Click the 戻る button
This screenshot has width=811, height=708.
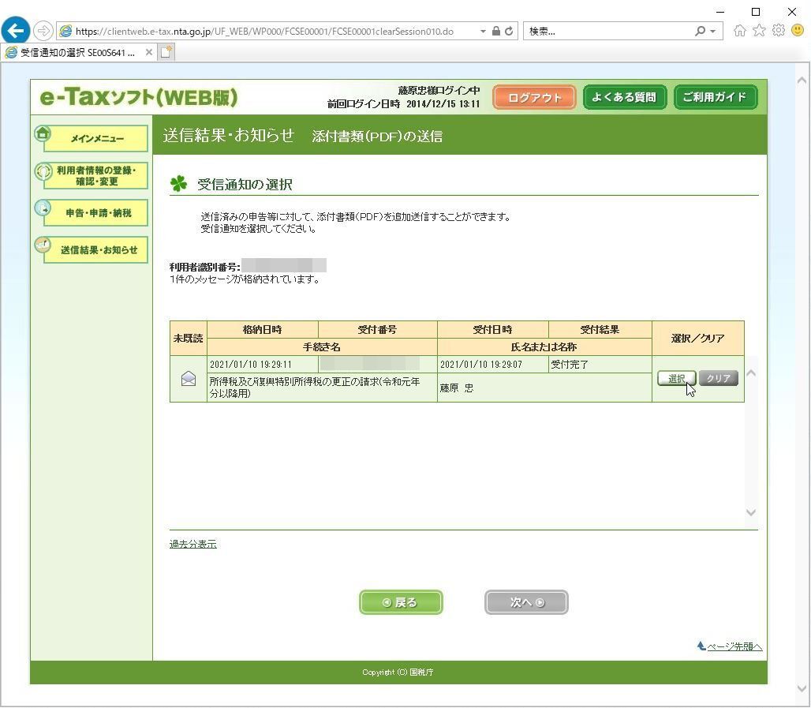click(x=401, y=602)
